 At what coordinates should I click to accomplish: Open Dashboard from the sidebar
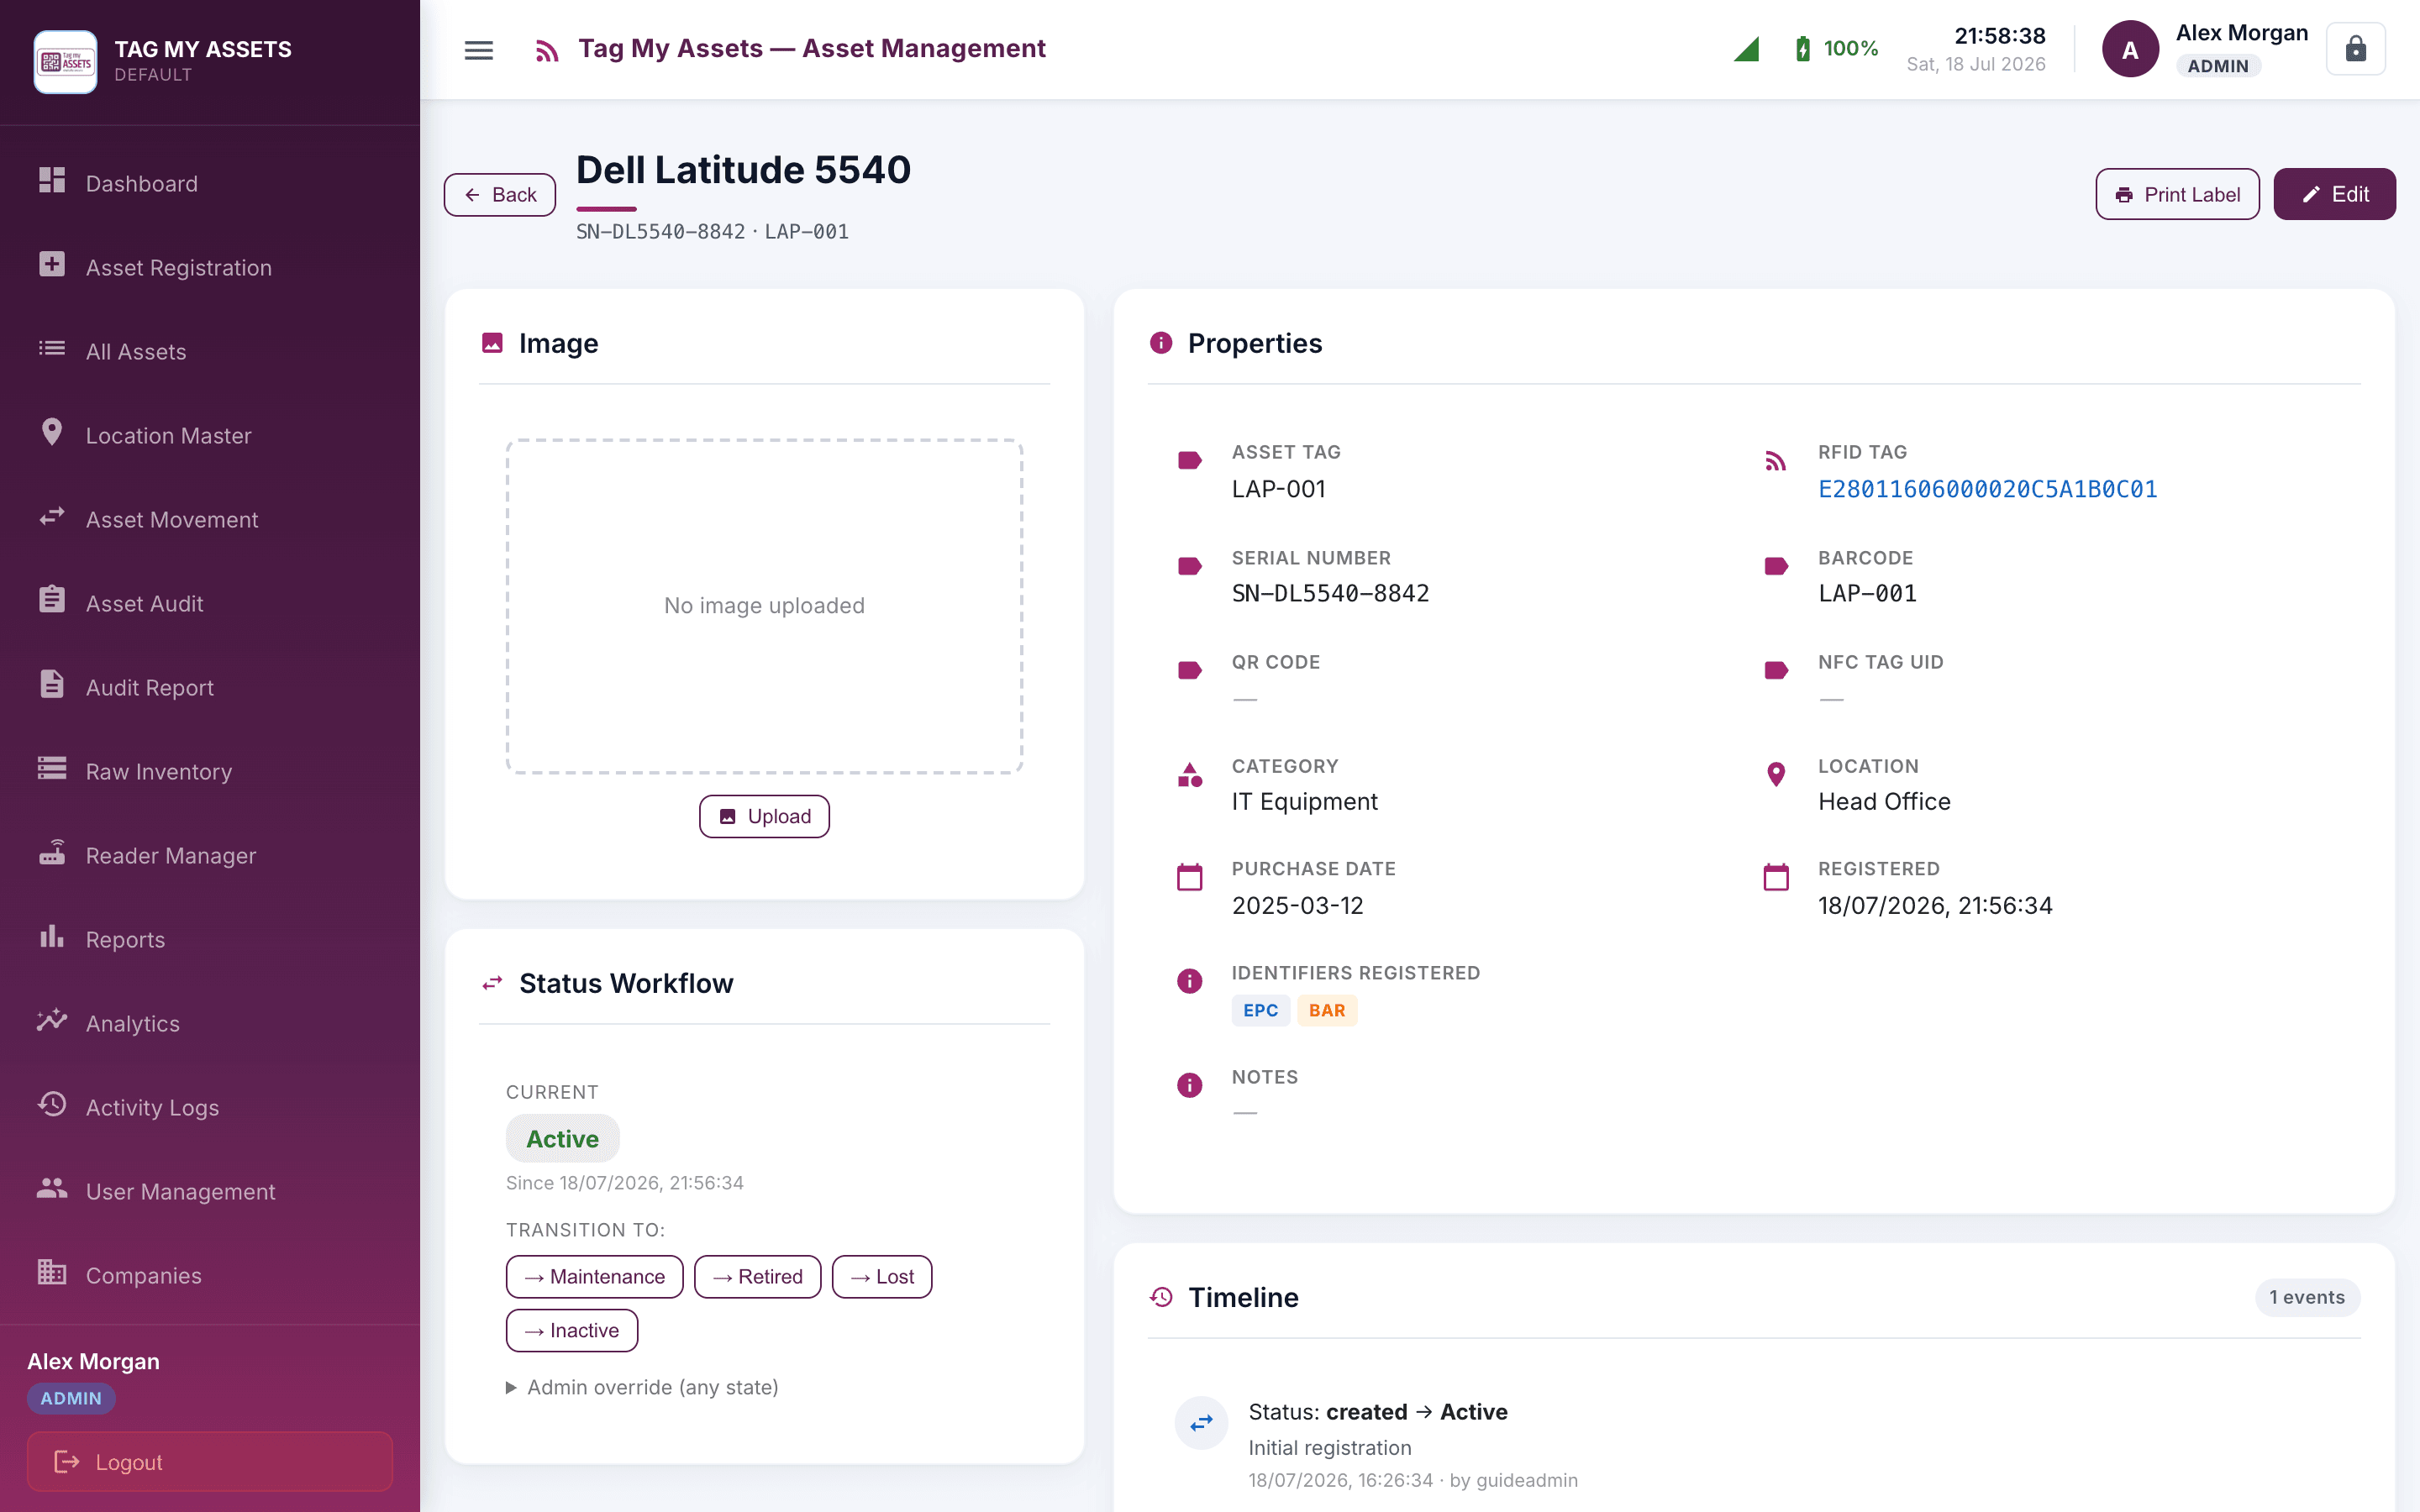(x=210, y=183)
